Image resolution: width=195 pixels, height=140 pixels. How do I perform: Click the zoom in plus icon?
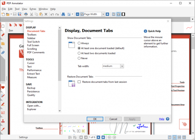pos(108,14)
